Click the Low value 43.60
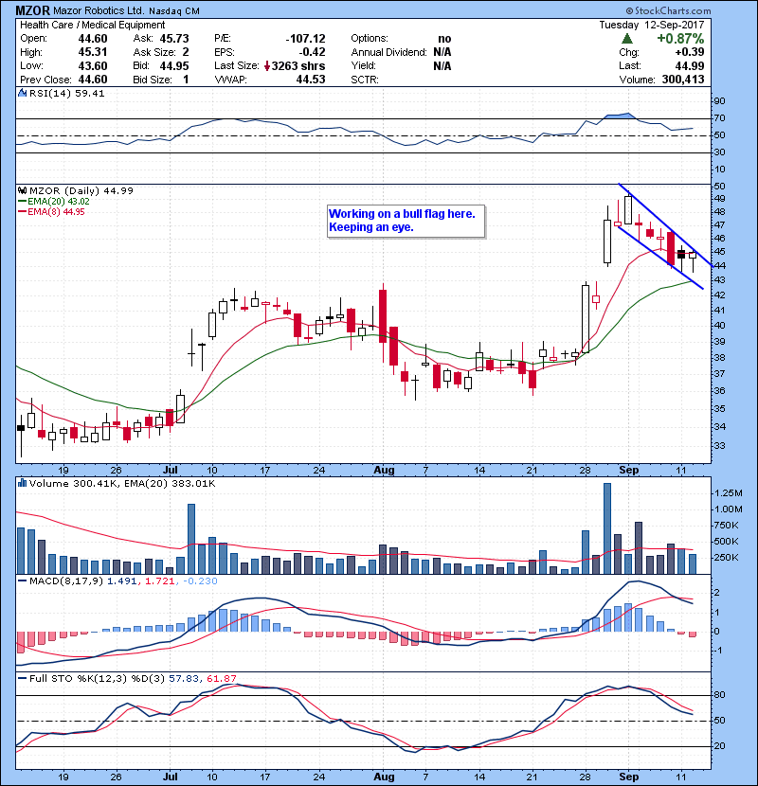Image resolution: width=758 pixels, height=786 pixels. (93, 66)
